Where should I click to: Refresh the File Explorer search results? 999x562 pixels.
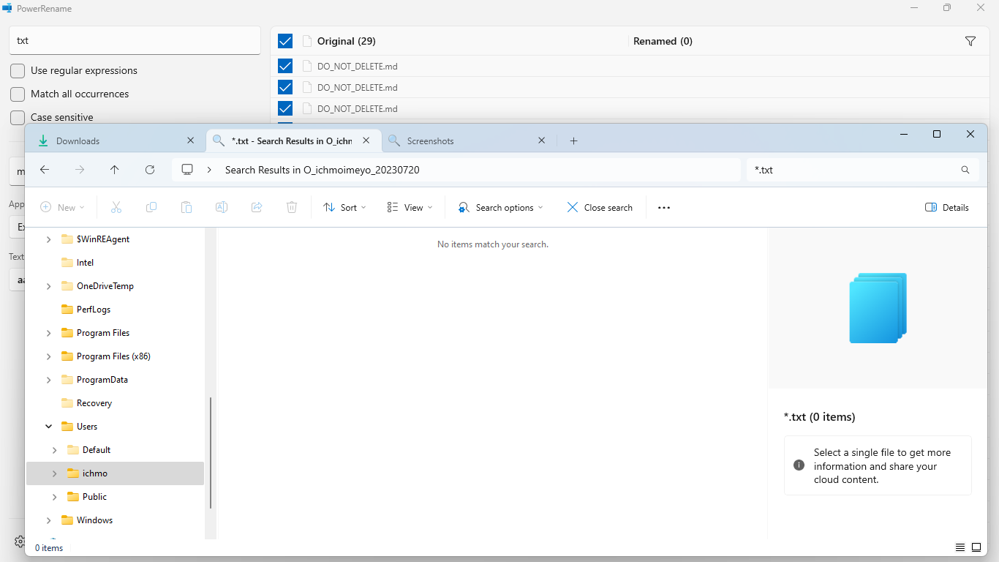coord(150,170)
